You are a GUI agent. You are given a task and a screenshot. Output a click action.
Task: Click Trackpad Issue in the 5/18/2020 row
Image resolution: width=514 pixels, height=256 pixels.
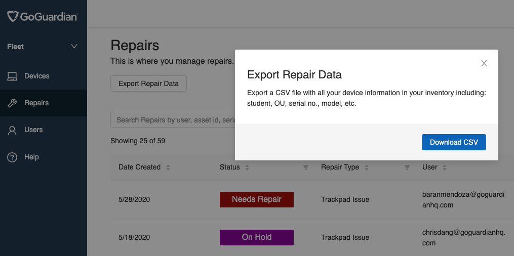point(345,237)
